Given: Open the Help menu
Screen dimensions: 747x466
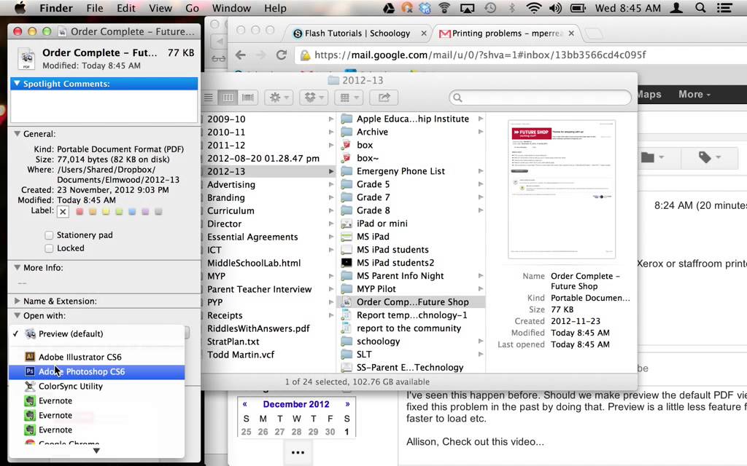Looking at the screenshot, I should (275, 8).
